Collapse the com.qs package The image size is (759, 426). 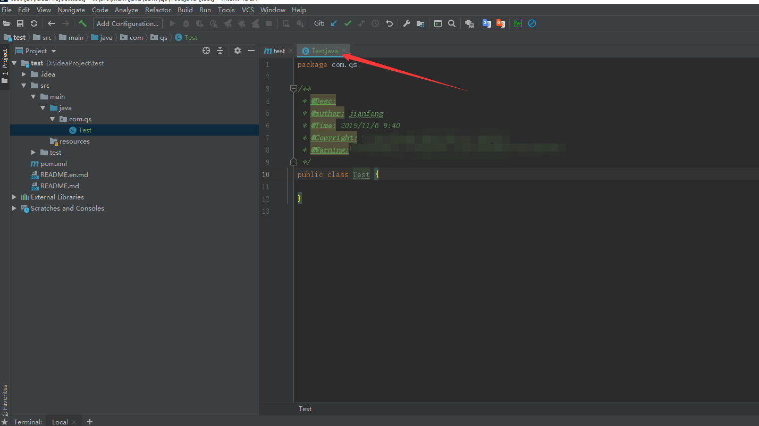pos(53,119)
